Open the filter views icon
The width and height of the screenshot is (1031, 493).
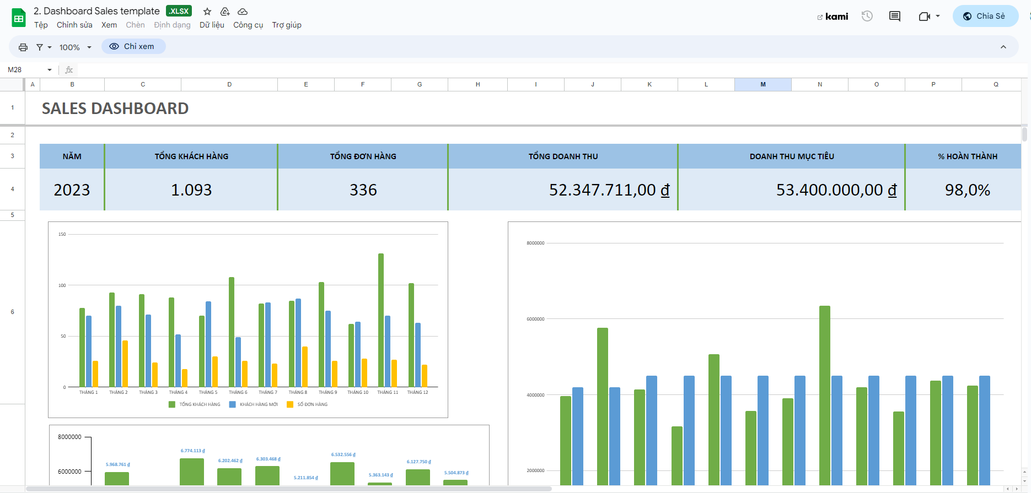tap(40, 47)
